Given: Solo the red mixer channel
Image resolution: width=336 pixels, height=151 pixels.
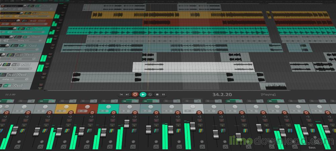Looking at the screenshot, I should [x=91, y=125].
